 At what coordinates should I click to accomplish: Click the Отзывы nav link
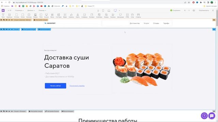click(156, 23)
